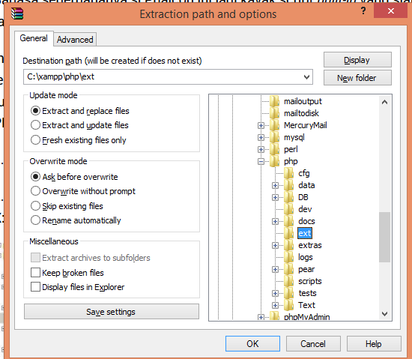Click the tree scroll up arrow

(x=385, y=102)
